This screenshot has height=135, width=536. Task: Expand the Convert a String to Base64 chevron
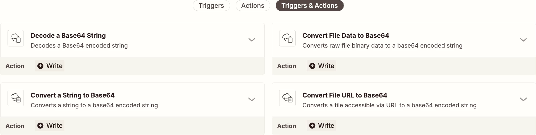click(252, 100)
